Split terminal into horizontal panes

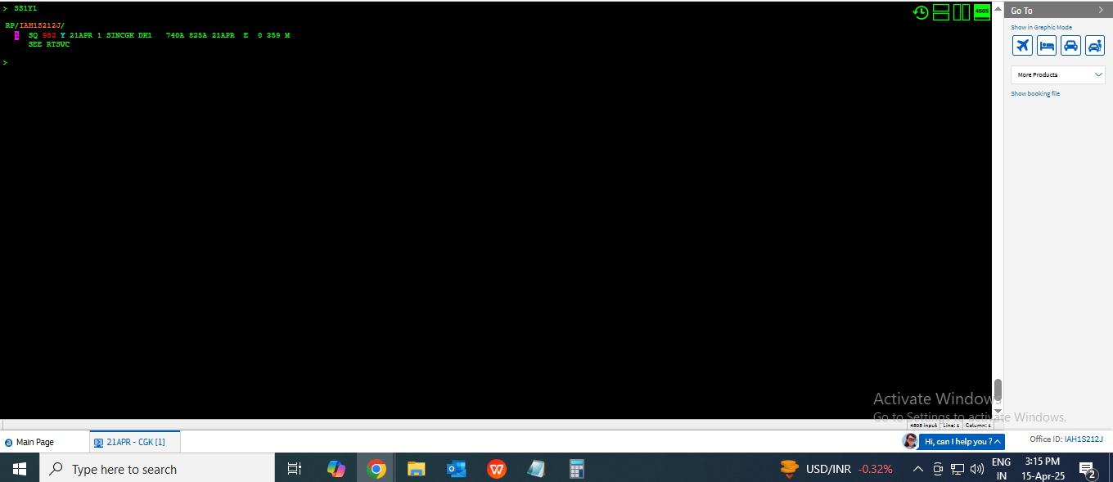(941, 12)
